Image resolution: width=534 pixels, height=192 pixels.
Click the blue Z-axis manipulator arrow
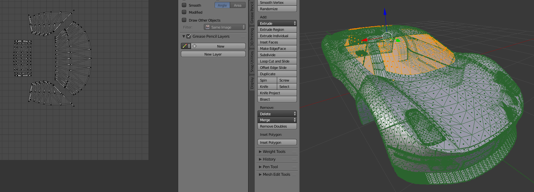pos(385,12)
